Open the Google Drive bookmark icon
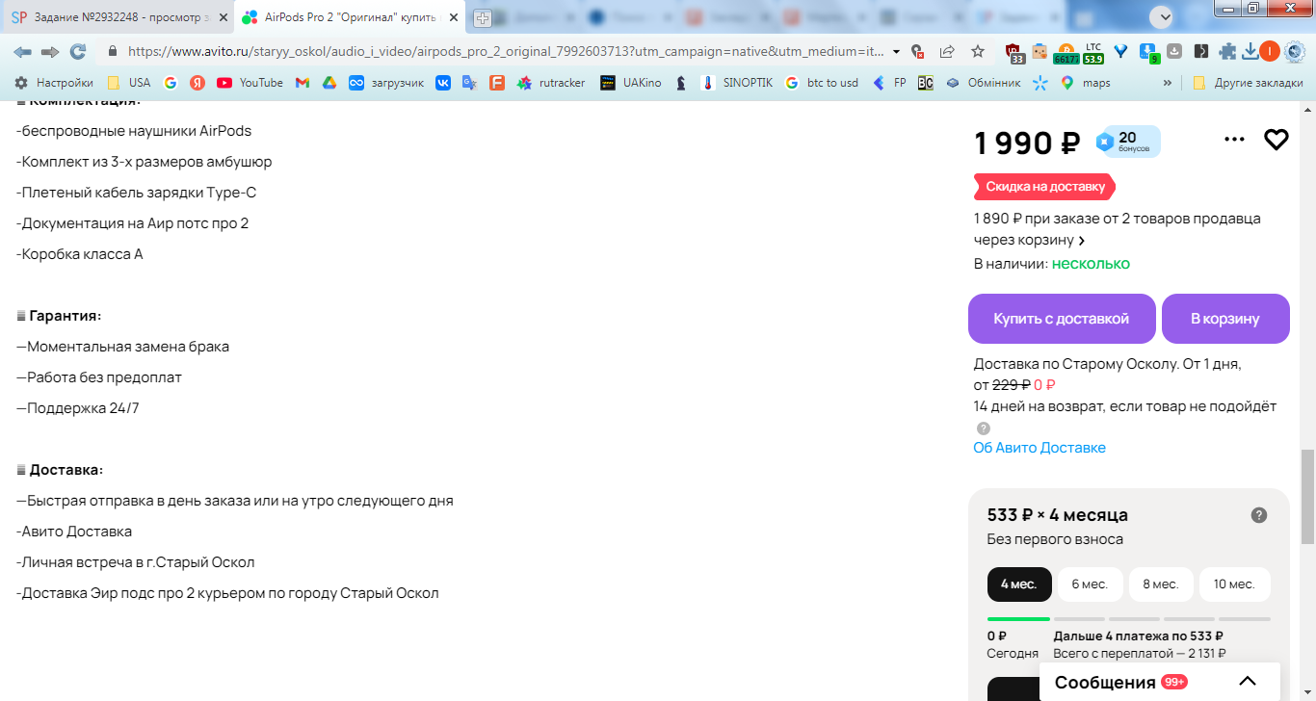Image resolution: width=1316 pixels, height=701 pixels. tap(329, 83)
